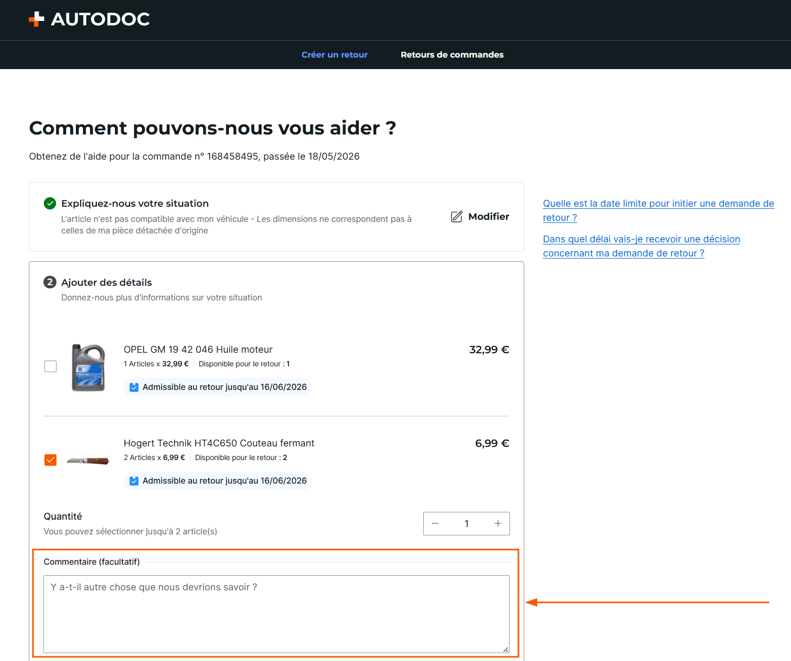Click the pencil edit icon beside Modifier

pyautogui.click(x=457, y=217)
